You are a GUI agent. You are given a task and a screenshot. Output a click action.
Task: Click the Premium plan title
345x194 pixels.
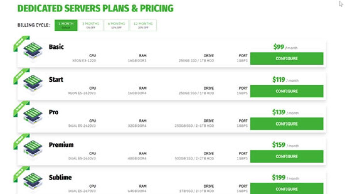pos(61,145)
